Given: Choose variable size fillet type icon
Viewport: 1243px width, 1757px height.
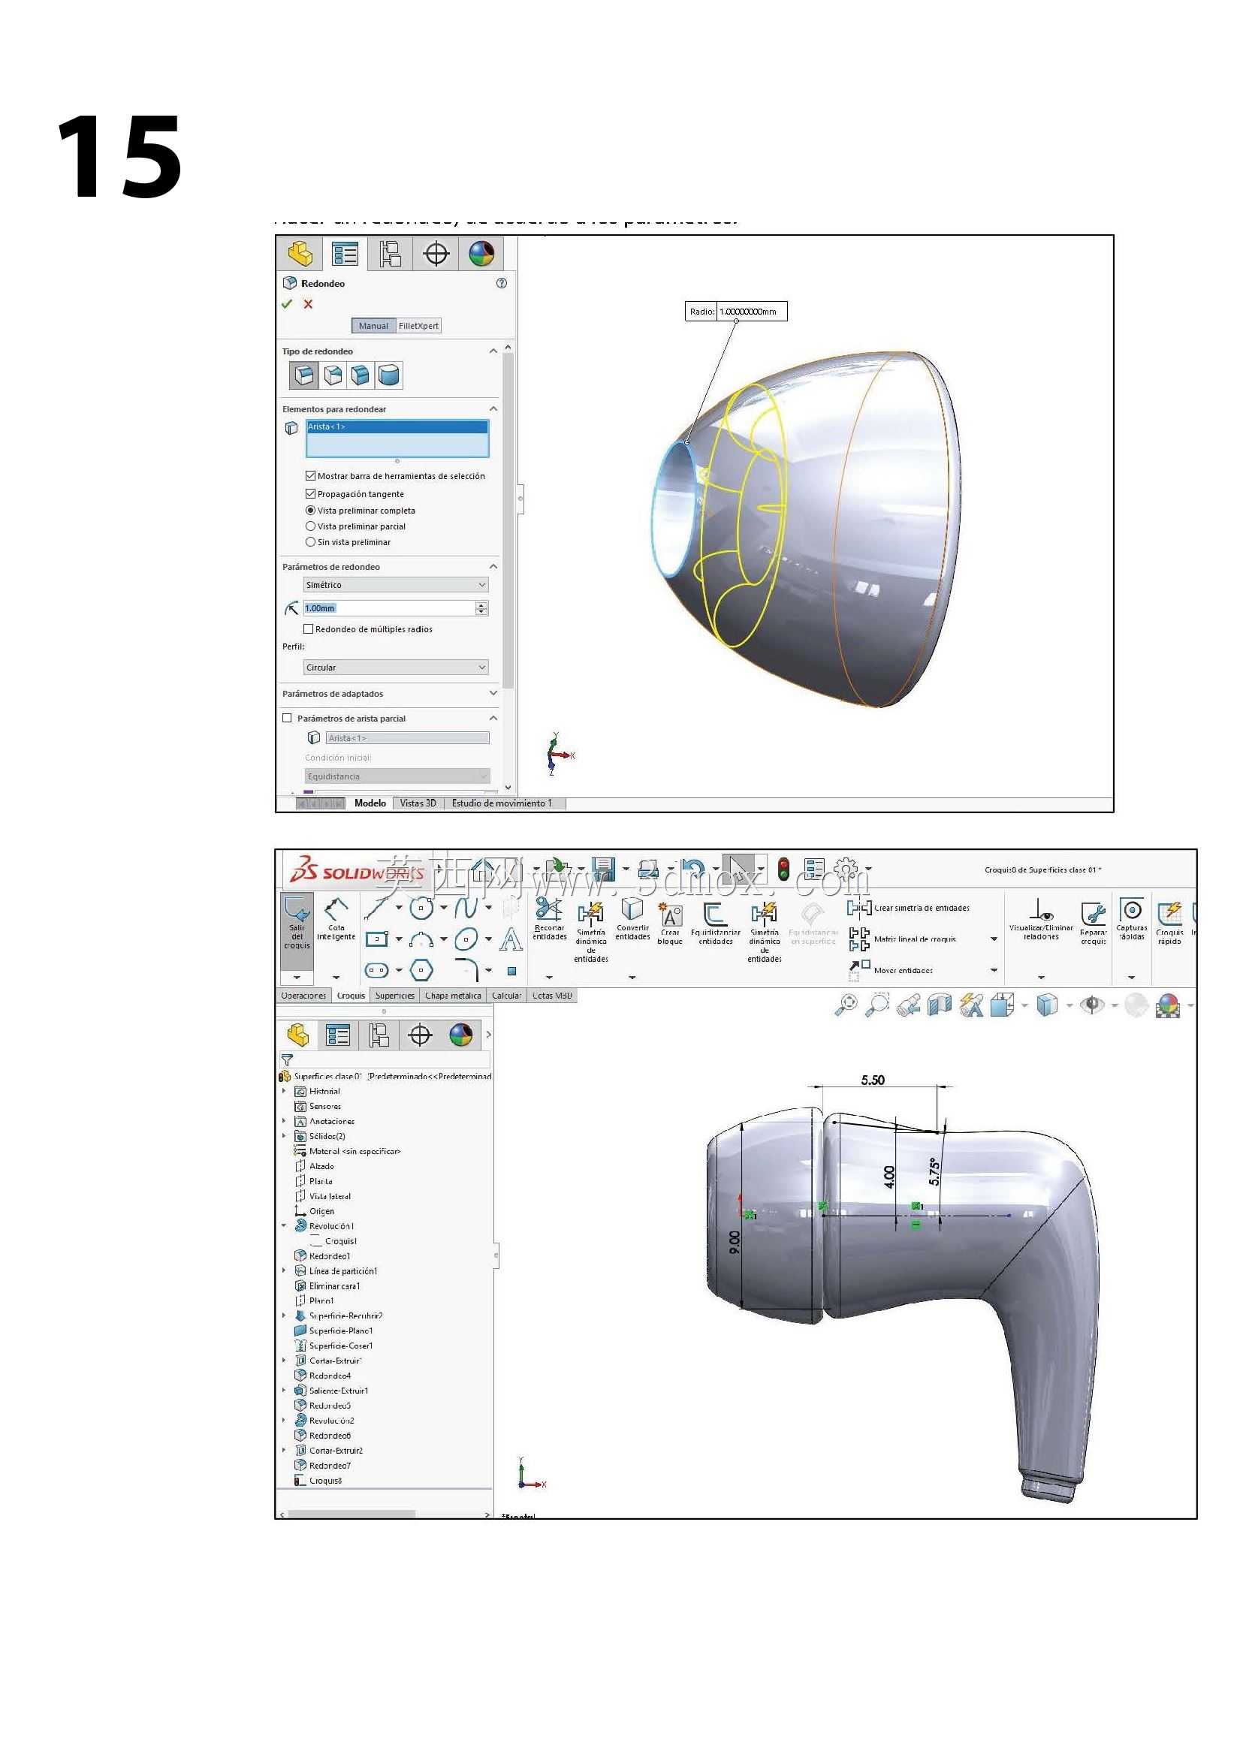Looking at the screenshot, I should click(x=333, y=375).
